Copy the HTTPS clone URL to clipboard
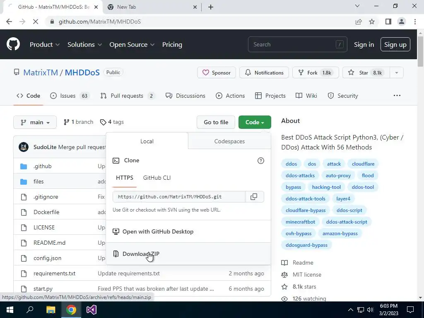 [x=254, y=197]
